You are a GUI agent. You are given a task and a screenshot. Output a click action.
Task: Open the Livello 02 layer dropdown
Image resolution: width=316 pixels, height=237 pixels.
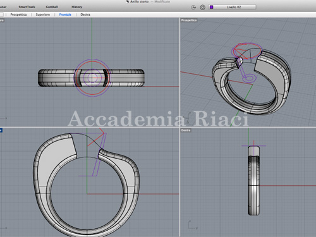(232, 7)
